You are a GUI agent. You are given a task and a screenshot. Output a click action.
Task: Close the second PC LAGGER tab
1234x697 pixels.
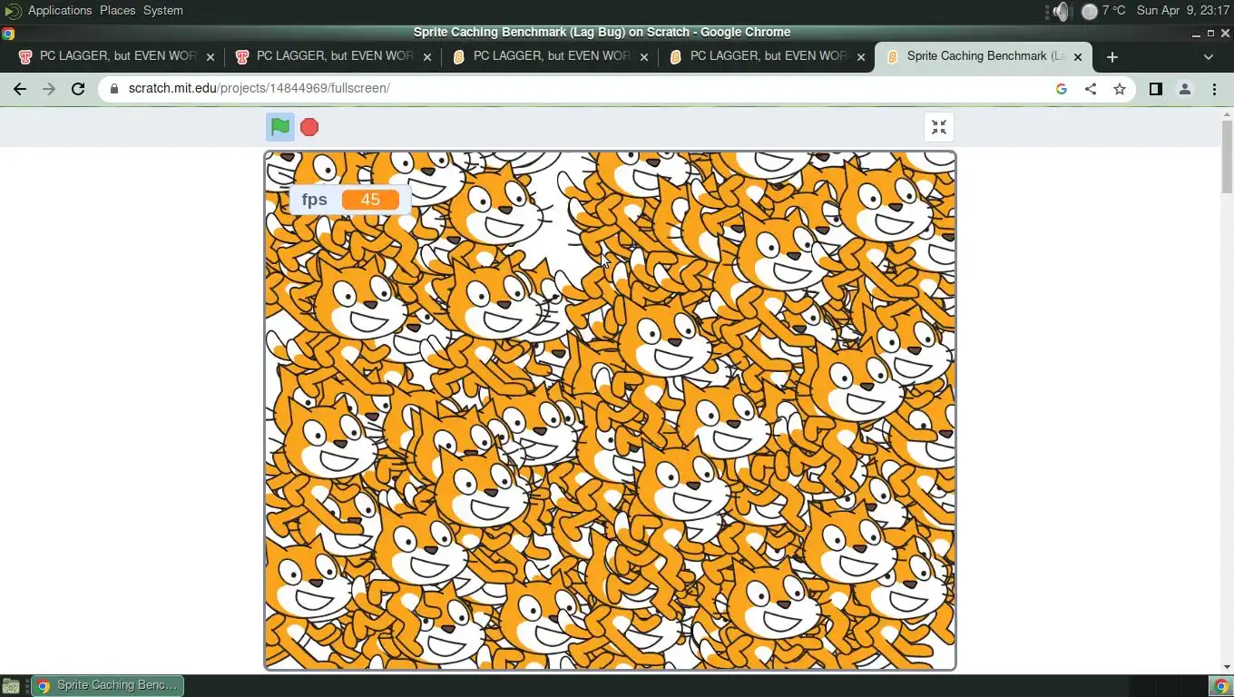427,56
